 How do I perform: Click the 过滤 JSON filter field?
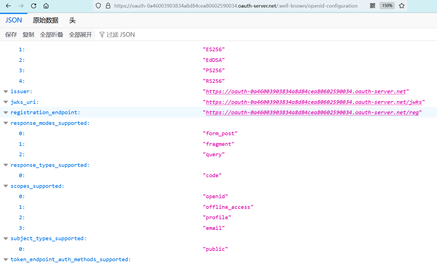120,35
